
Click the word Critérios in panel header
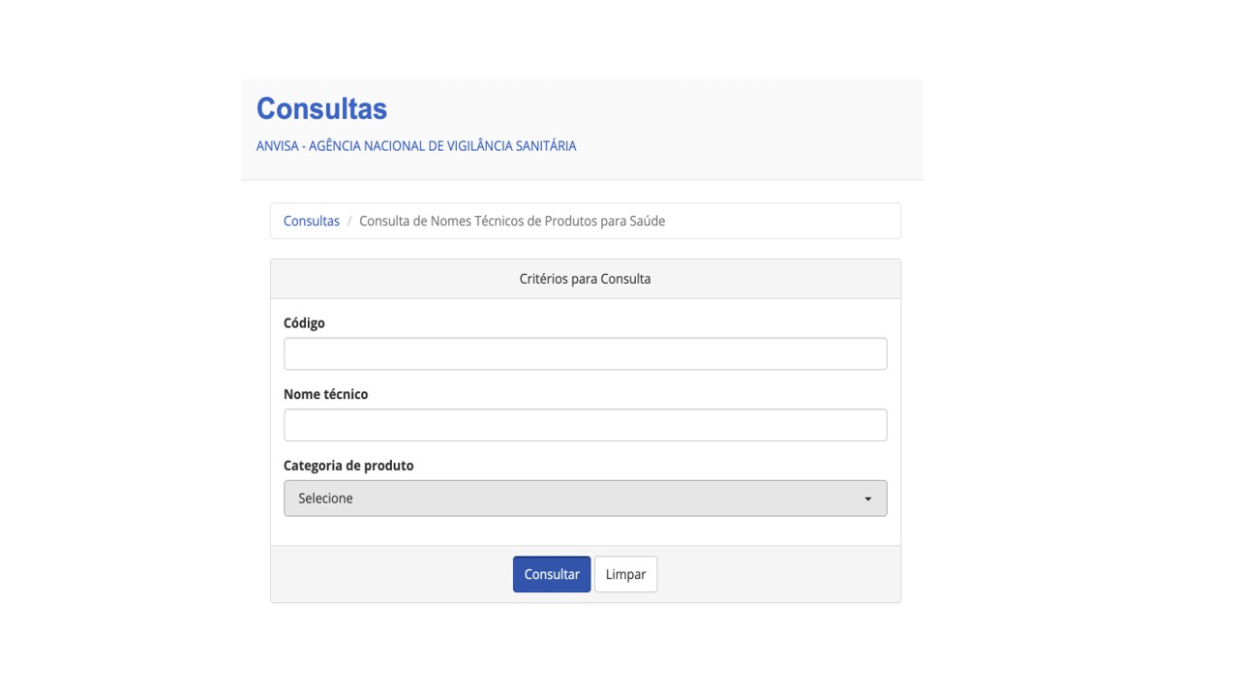pyautogui.click(x=543, y=279)
